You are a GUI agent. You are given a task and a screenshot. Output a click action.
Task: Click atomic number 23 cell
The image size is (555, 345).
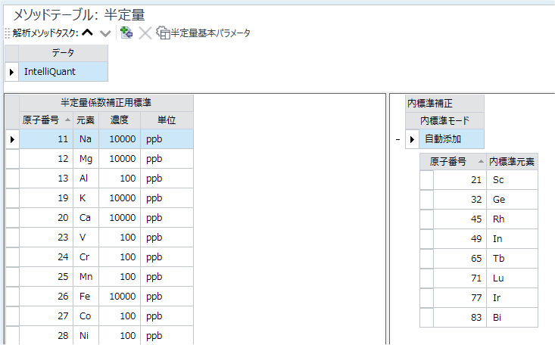point(46,237)
